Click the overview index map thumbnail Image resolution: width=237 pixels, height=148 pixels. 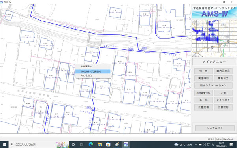pos(214,38)
